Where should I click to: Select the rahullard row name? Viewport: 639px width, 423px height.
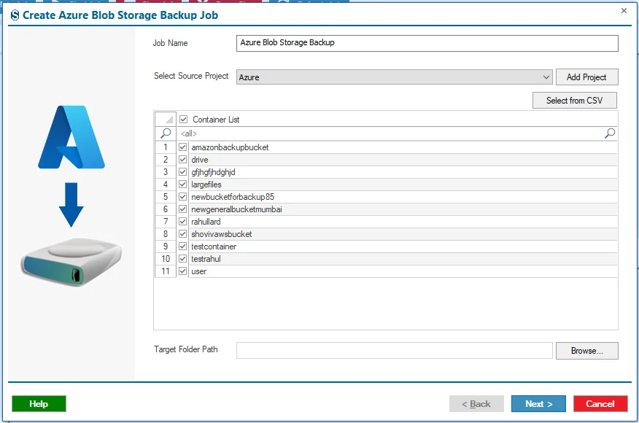click(206, 222)
